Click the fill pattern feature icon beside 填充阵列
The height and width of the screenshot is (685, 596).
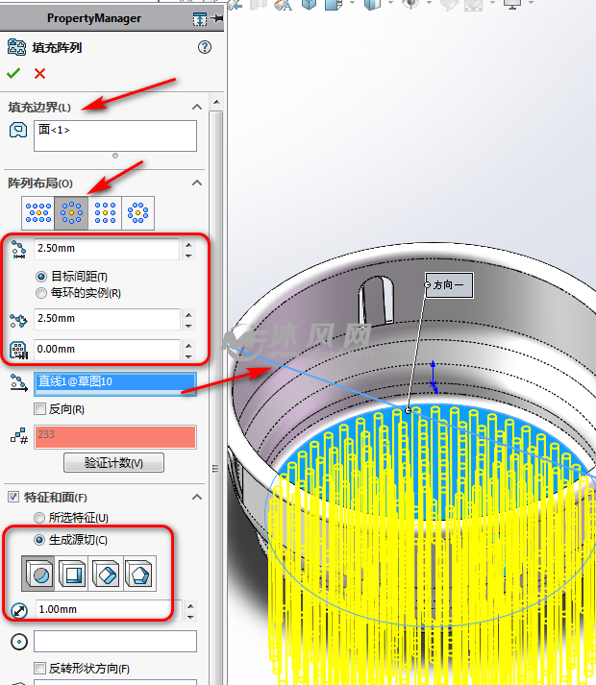point(16,47)
